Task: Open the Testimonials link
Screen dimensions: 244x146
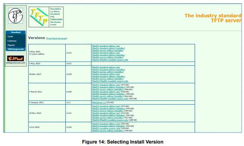Action: [x=56, y=19]
